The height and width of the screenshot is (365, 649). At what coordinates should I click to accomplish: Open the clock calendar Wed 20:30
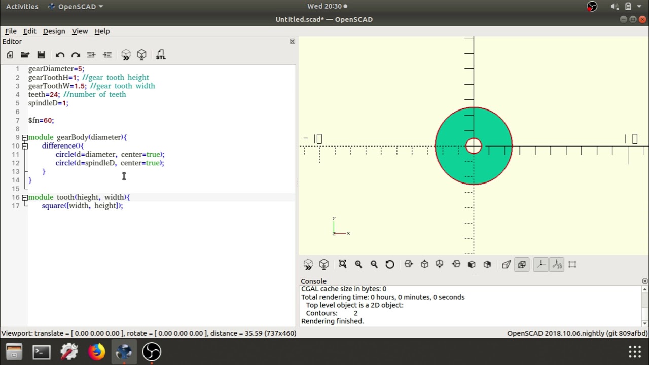click(x=327, y=7)
